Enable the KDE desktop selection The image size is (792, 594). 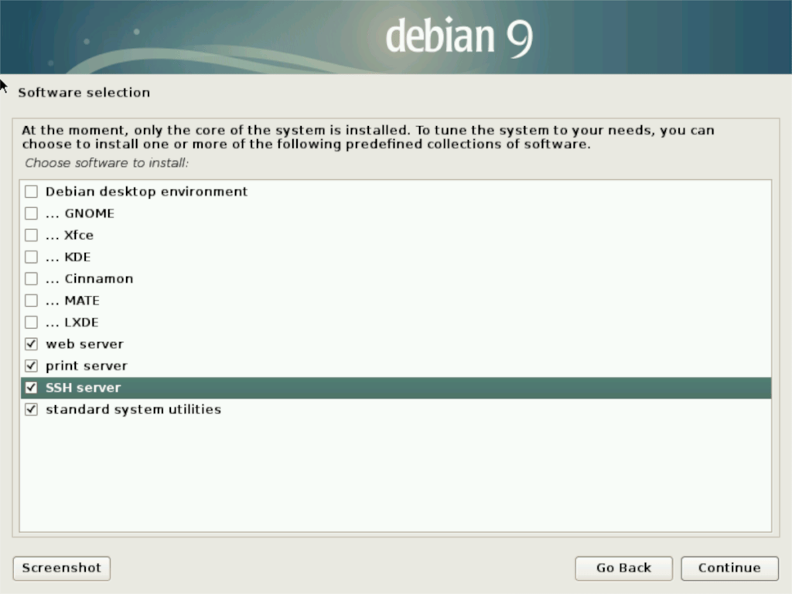tap(31, 257)
